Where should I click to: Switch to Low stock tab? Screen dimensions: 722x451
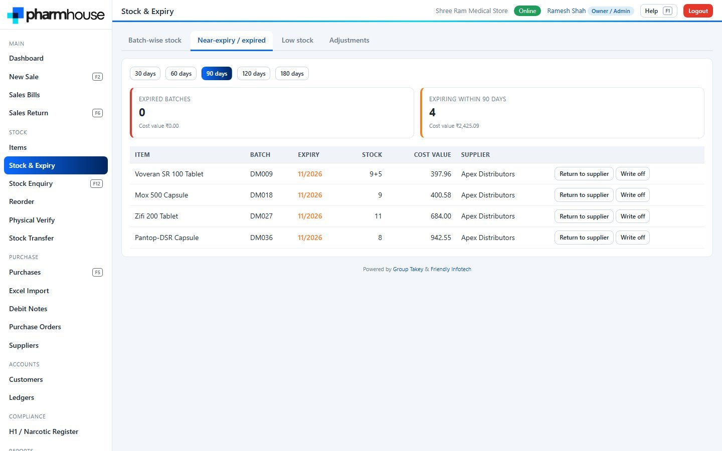tap(297, 41)
